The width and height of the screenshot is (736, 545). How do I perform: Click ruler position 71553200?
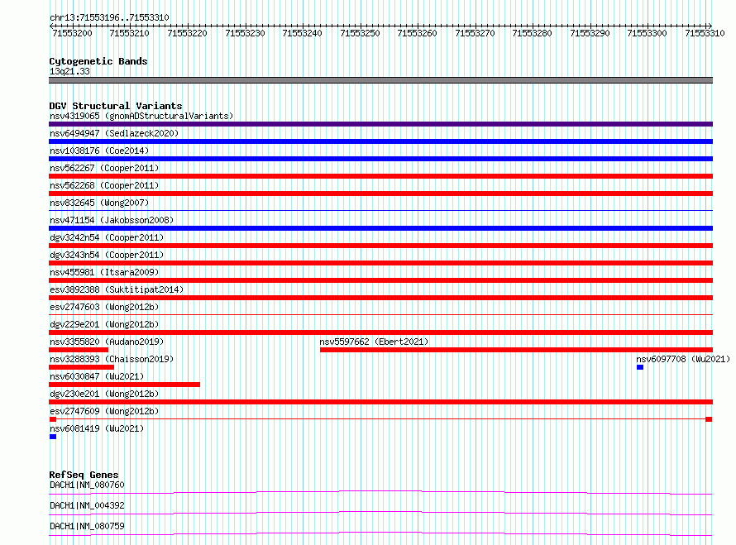(72, 33)
